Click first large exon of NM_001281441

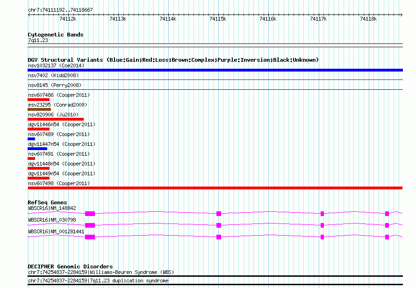pyautogui.click(x=90, y=237)
